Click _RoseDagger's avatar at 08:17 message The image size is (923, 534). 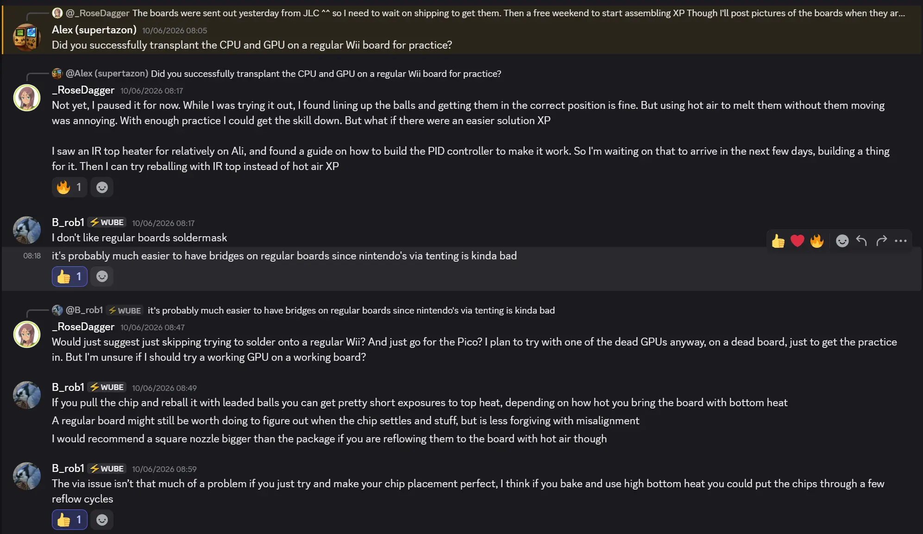[x=27, y=98]
